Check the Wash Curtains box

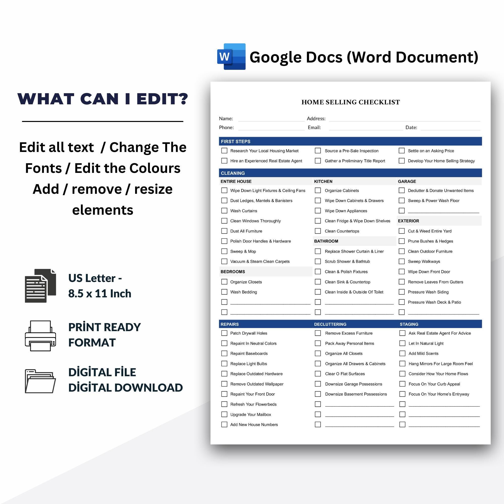(x=224, y=210)
